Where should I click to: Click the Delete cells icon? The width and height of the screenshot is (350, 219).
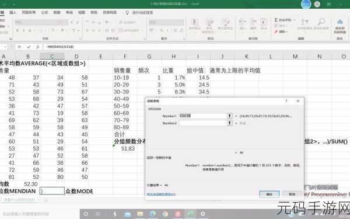point(253,22)
